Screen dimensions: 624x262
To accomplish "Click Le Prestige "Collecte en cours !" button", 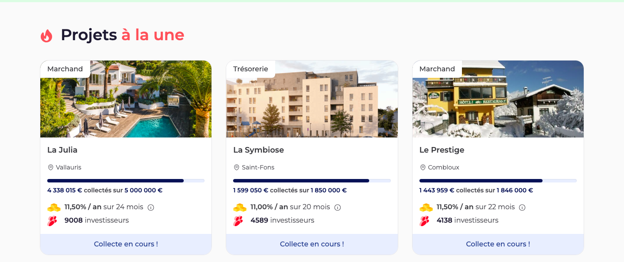I will coord(498,244).
